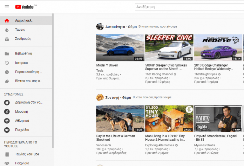This screenshot has height=166, width=244.
Task: Open Ιστορικό history clock icon
Action: coord(7,63)
